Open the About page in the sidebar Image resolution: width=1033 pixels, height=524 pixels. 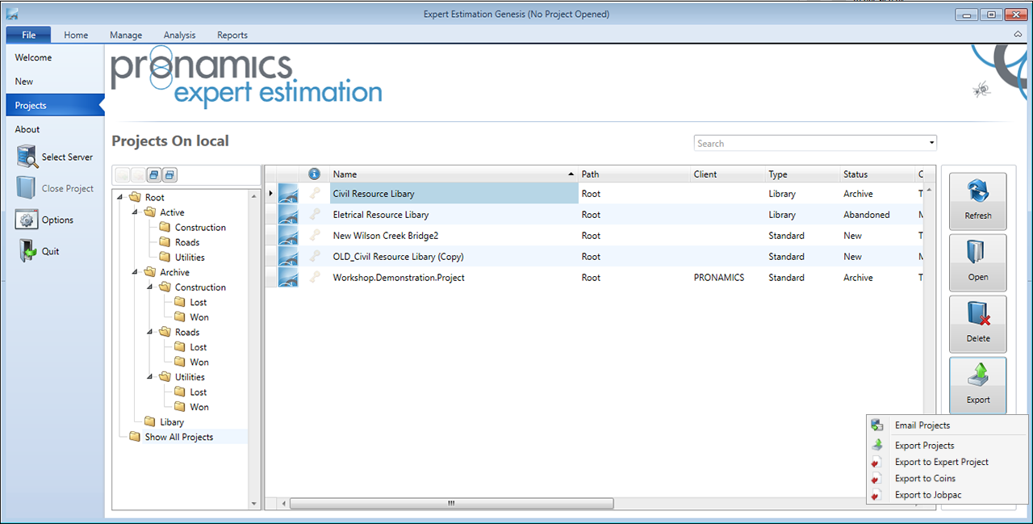pyautogui.click(x=27, y=129)
